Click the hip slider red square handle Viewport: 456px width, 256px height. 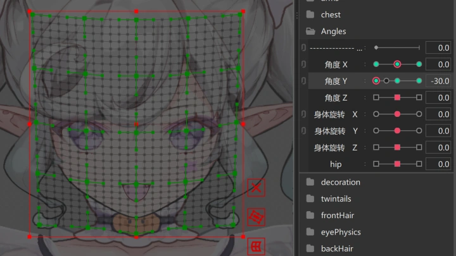click(x=397, y=164)
